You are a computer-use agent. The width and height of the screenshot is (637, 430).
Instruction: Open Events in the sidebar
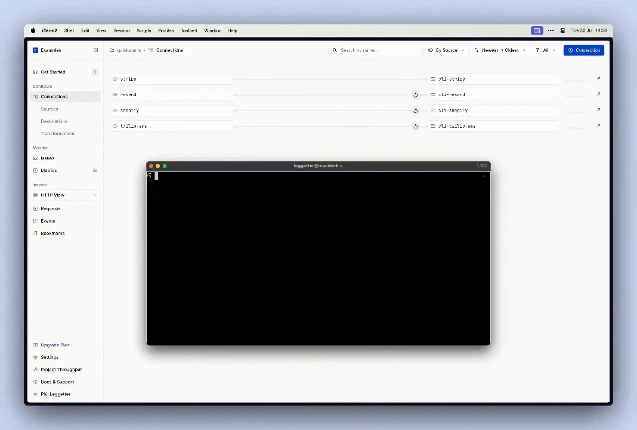48,221
